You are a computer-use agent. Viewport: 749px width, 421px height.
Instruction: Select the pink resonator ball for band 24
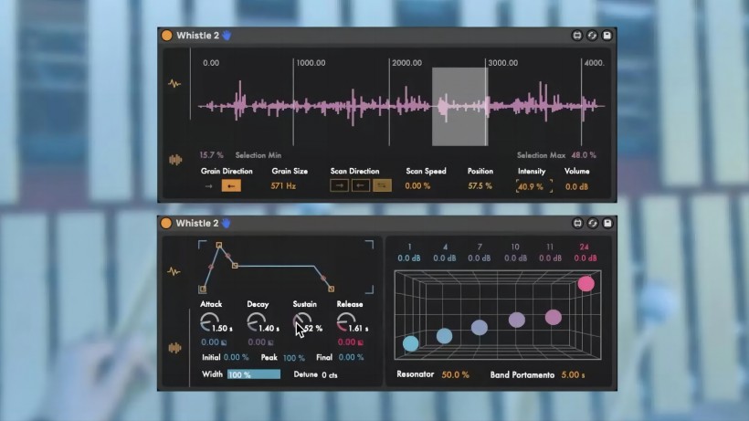[x=585, y=283]
